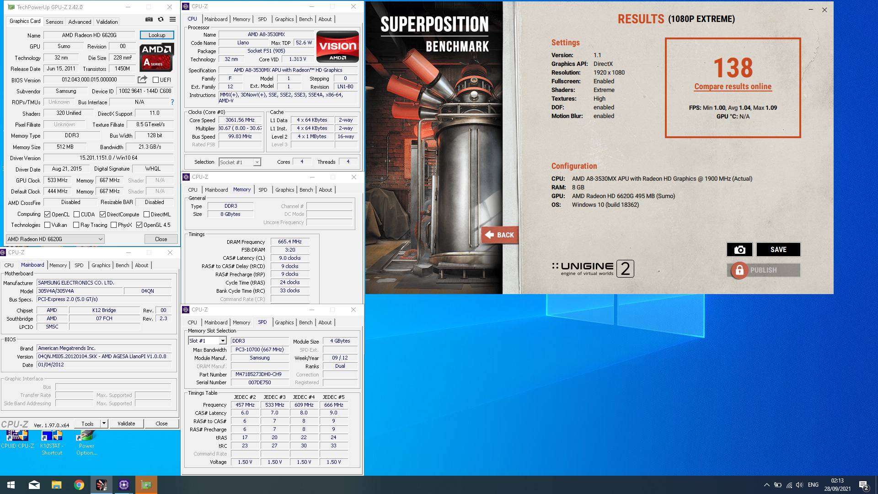The image size is (878, 494).
Task: Click BIOS version share/export icon in GPU-Z
Action: point(143,79)
